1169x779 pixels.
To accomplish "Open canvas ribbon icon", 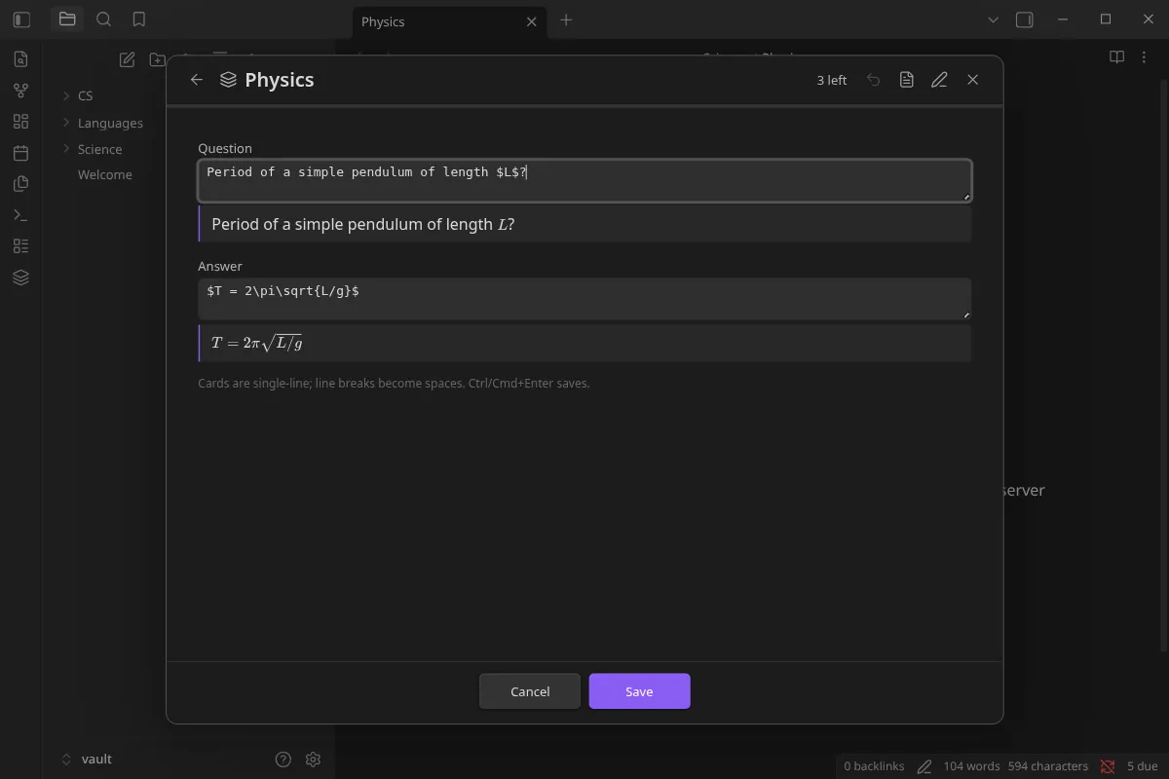I will click(20, 122).
